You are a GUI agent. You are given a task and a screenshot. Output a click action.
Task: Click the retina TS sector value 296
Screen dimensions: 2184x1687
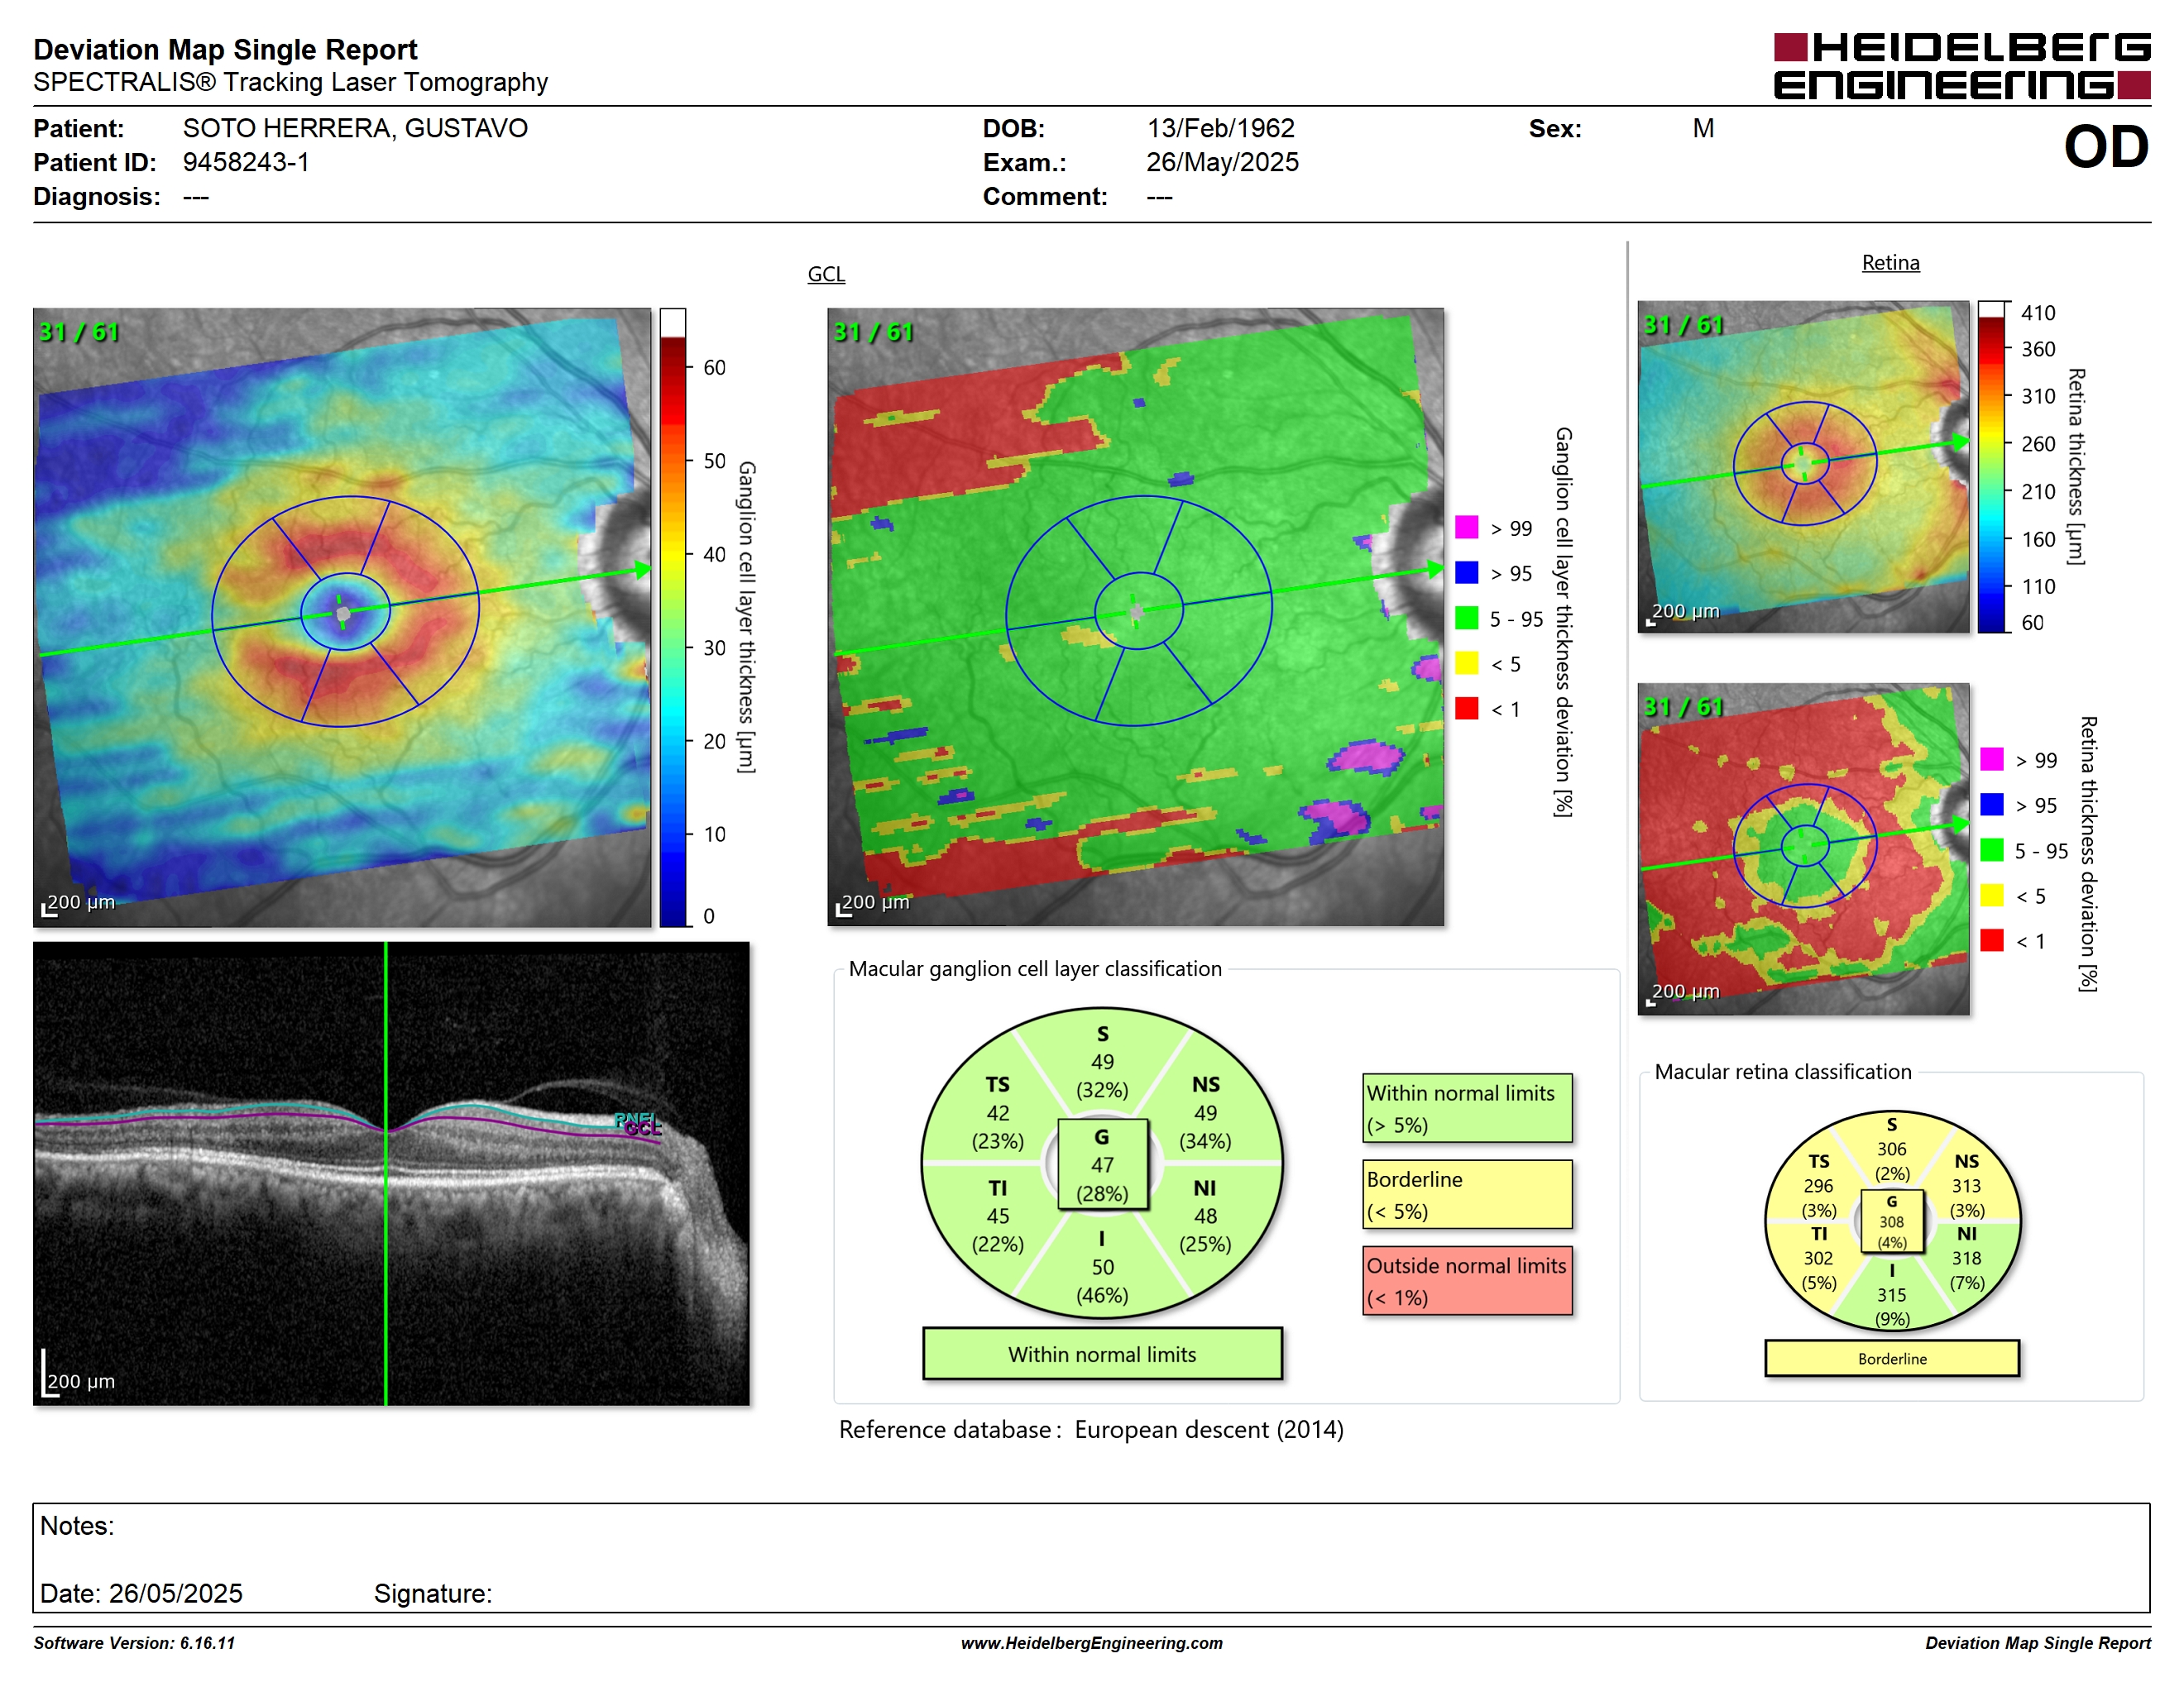[1818, 1185]
